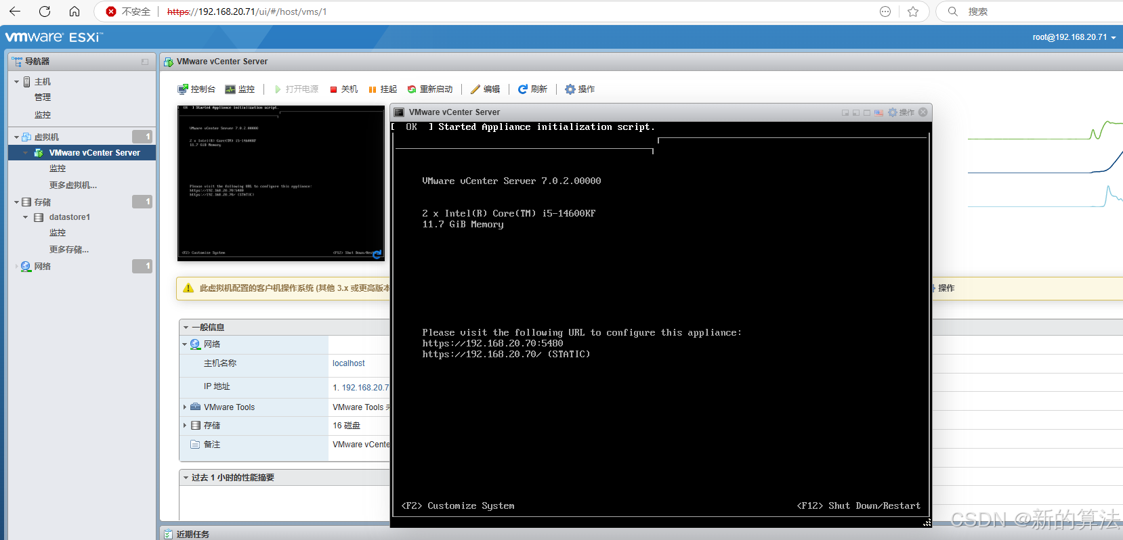Click the console window resize grip corner
1123x540 pixels.
click(927, 523)
